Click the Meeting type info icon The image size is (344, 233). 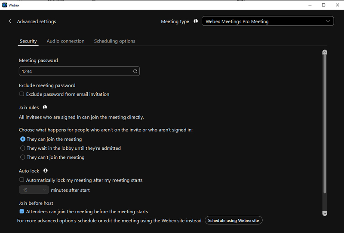(x=196, y=21)
